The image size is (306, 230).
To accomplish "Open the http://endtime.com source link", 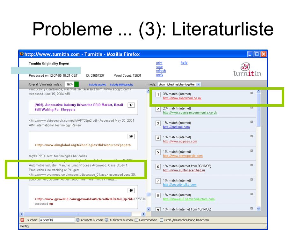I will [x=176, y=127].
